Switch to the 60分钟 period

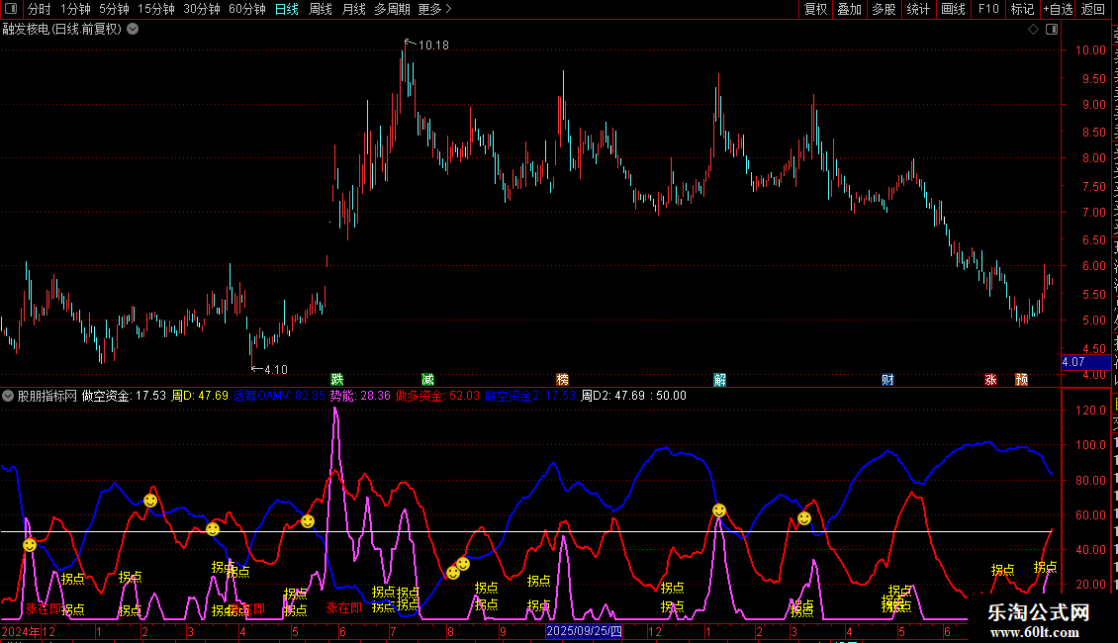click(x=247, y=9)
